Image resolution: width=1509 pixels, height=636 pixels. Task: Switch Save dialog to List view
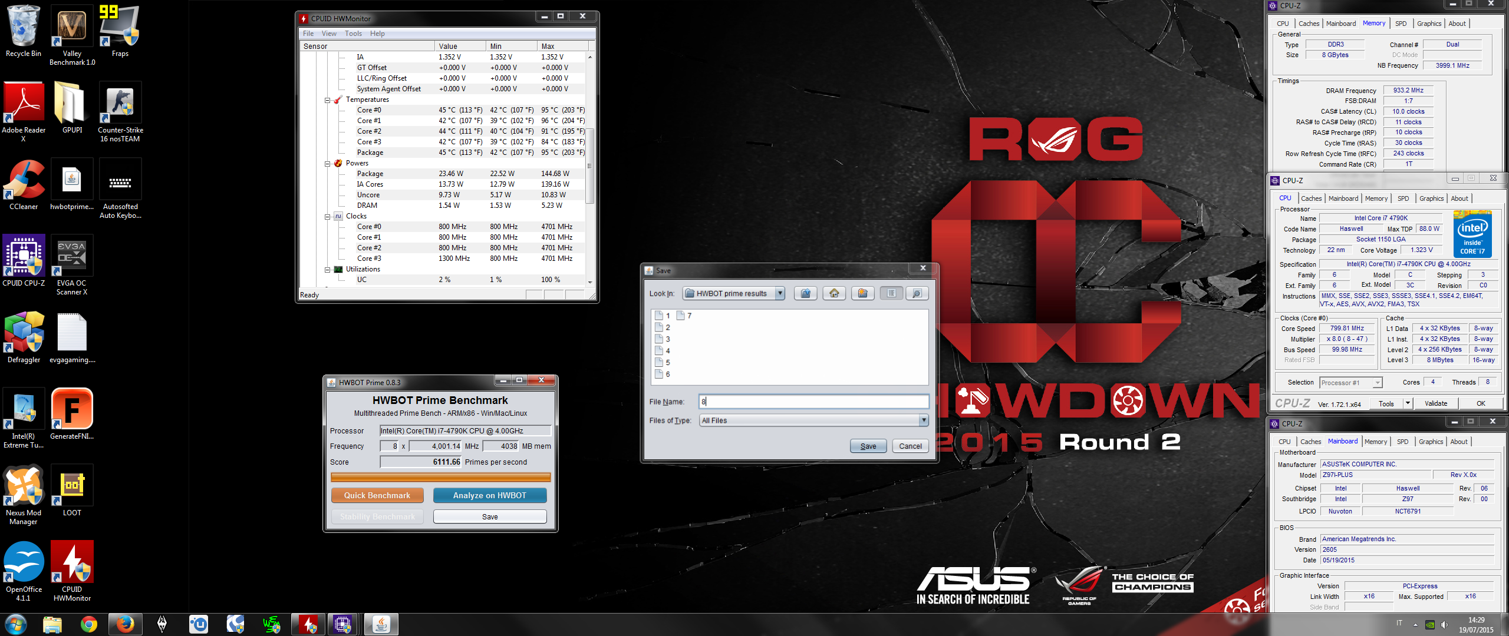tap(891, 293)
